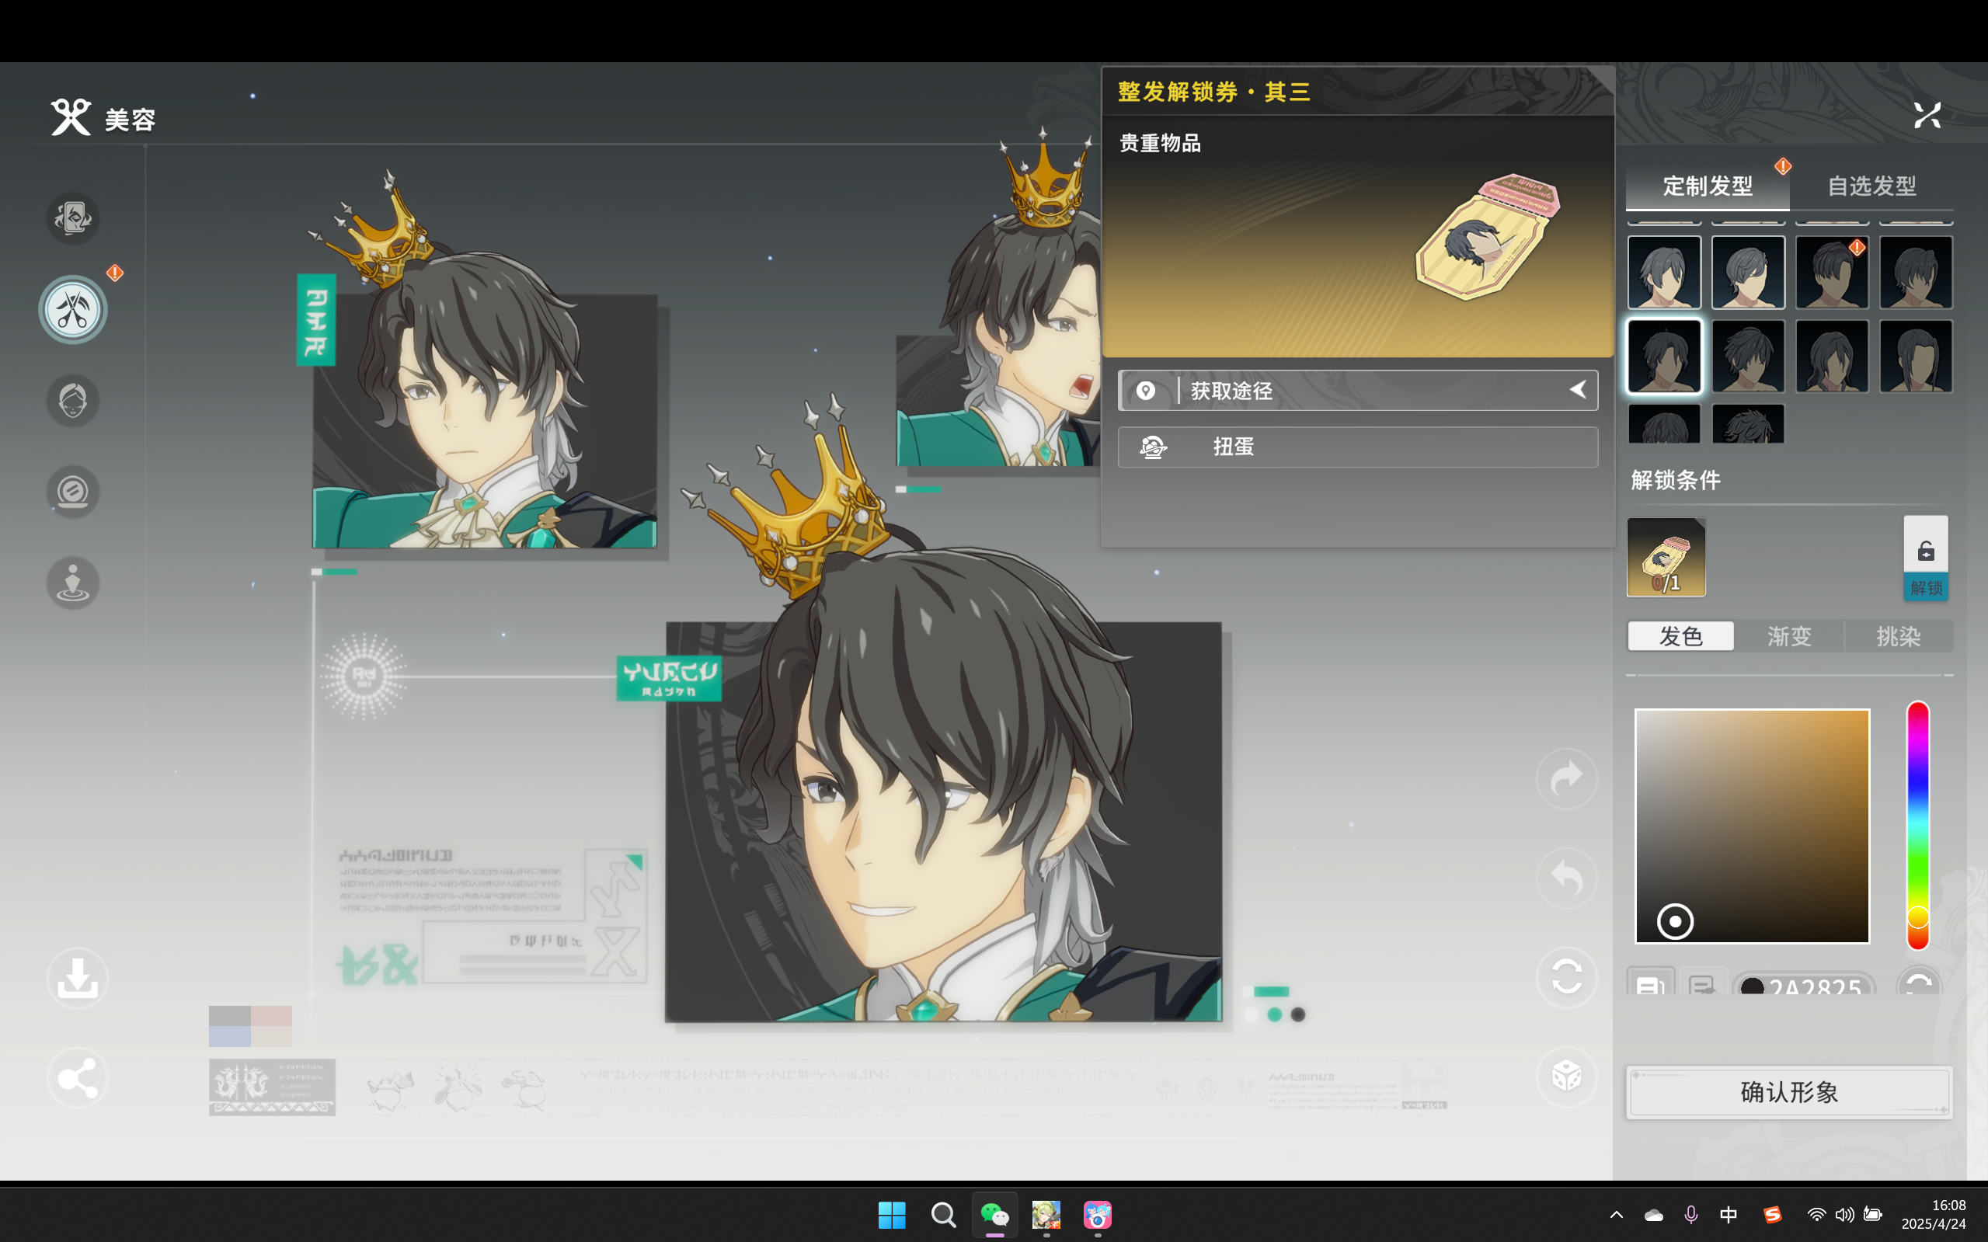
Task: Select the currently highlighted hairstyle thumbnail
Action: click(1664, 357)
